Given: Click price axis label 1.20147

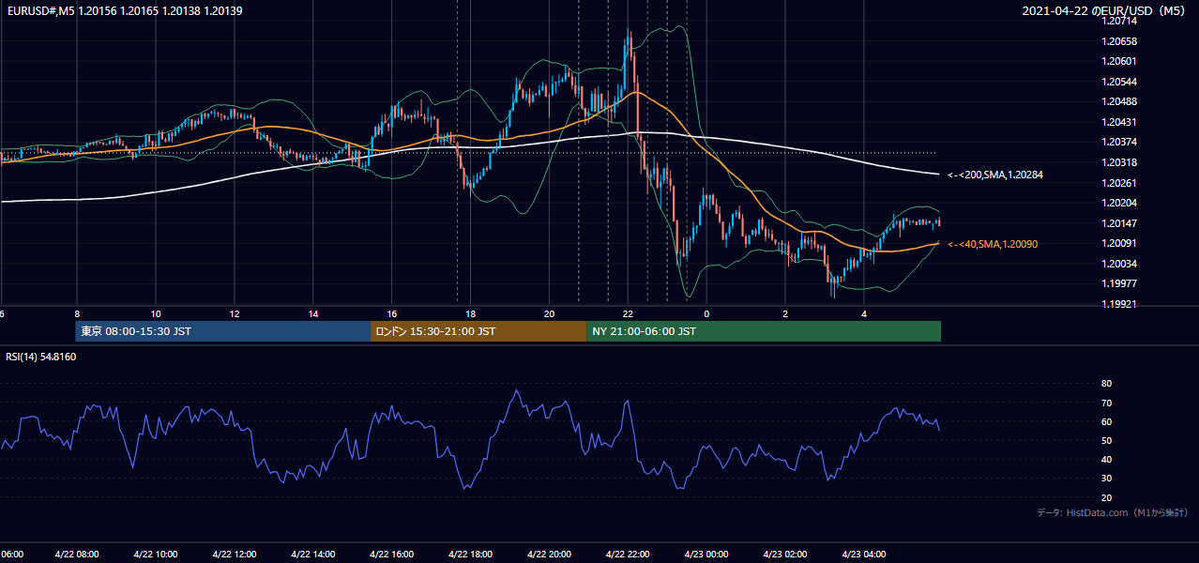Looking at the screenshot, I should (x=1118, y=223).
